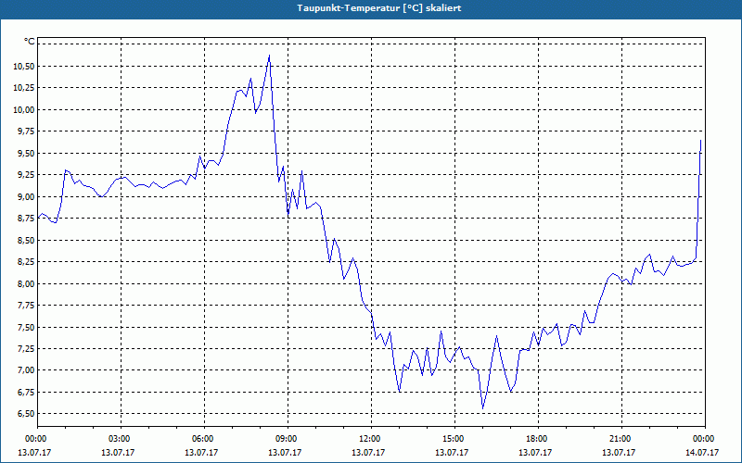Select the 7,50 y-axis label
The height and width of the screenshot is (463, 742).
pos(26,327)
